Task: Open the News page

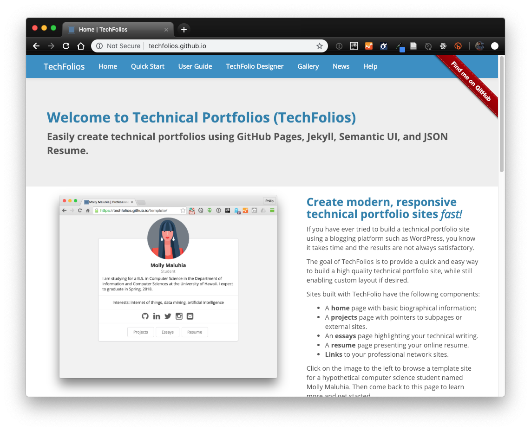Action: pyautogui.click(x=341, y=66)
